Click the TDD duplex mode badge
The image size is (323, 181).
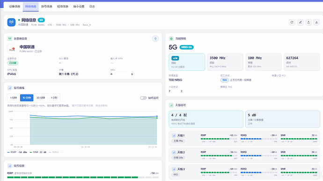coord(225,80)
